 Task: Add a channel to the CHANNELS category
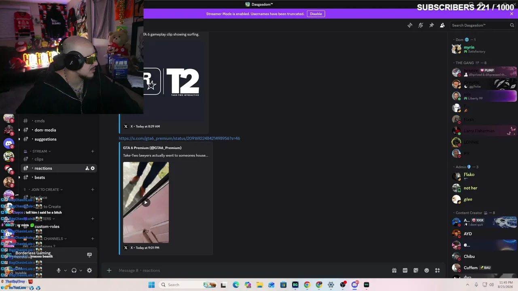(x=93, y=238)
